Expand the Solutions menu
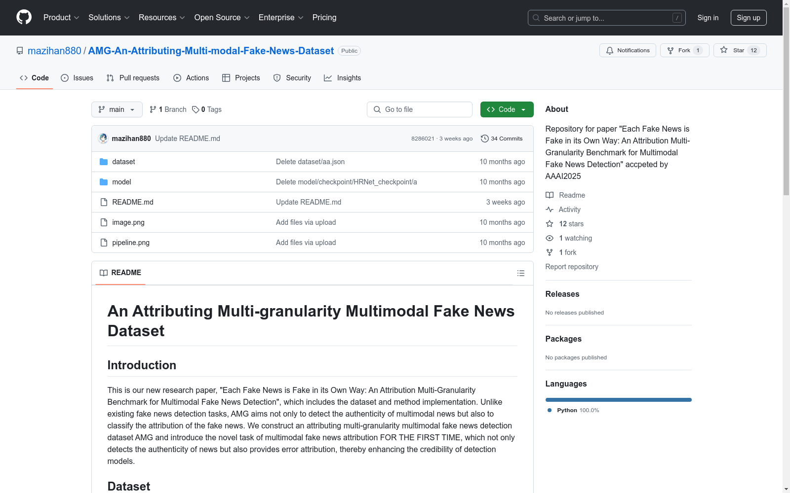Viewport: 790px width, 493px height. [109, 18]
